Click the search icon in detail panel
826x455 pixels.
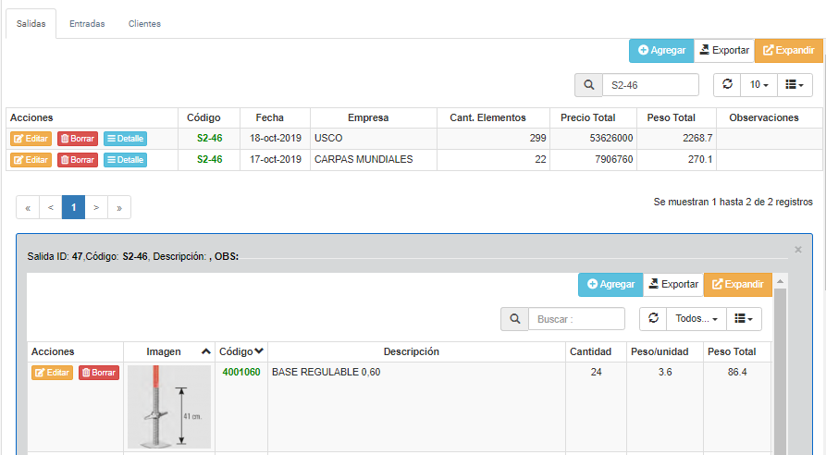(514, 319)
